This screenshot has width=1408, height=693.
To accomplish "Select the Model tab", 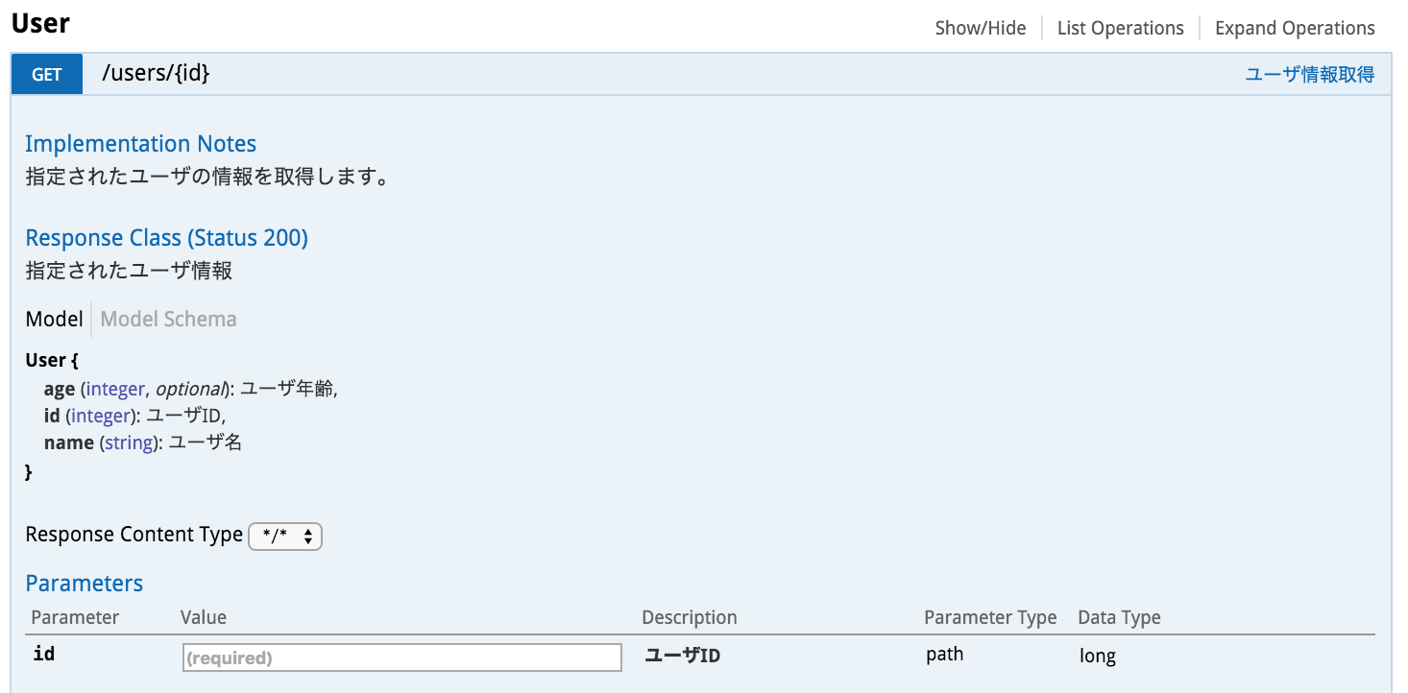I will tap(54, 319).
